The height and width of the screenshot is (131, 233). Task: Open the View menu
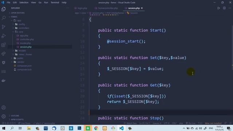(33, 3)
